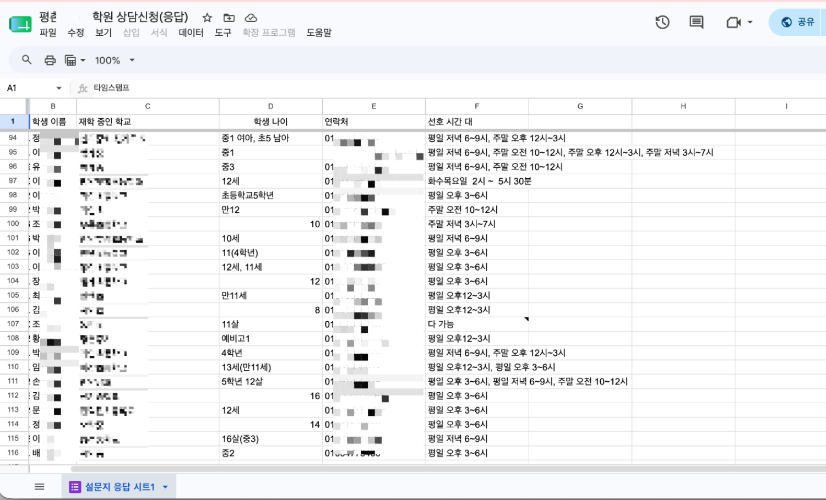Open the 100% zoom dropdown
826x500 pixels.
(115, 60)
